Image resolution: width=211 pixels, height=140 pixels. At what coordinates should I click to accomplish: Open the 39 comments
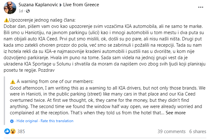tap(172, 132)
